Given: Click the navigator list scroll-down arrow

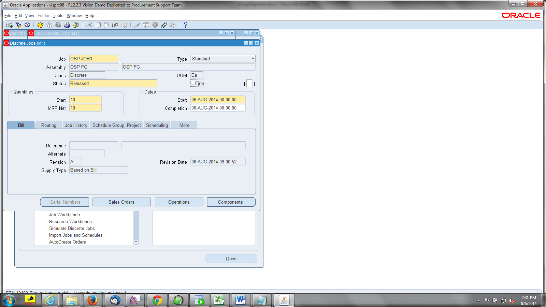Looking at the screenshot, I should click(136, 242).
